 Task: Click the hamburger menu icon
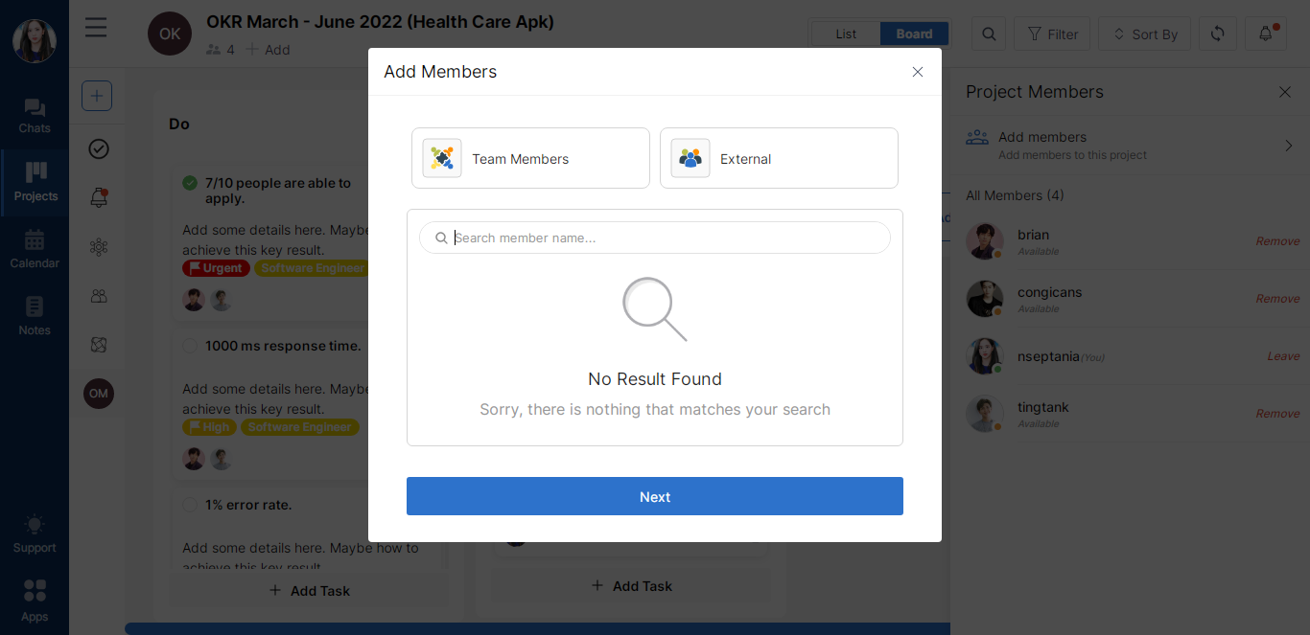tap(96, 27)
